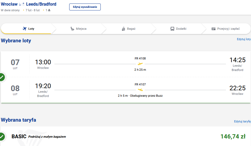Viewport: 251px width, 146px height.
Task: Click the Wybrana taryfa heading
Action: (18, 120)
